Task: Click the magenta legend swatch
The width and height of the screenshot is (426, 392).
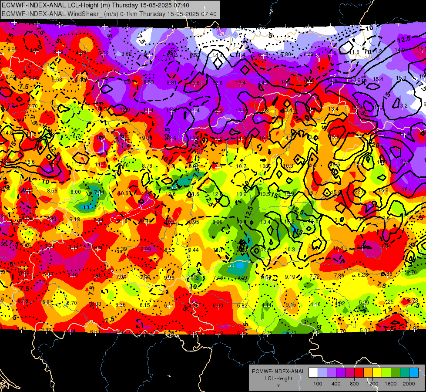Action: [x=350, y=372]
